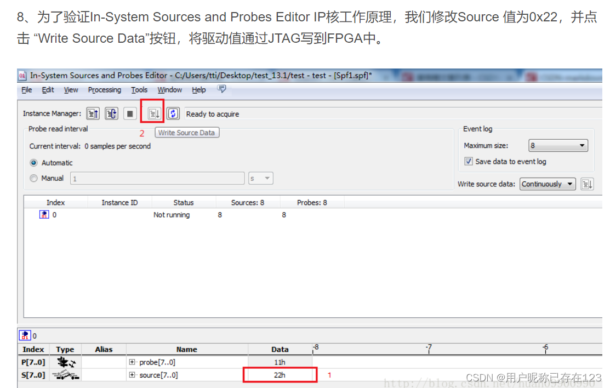
Task: Click the talkback feedback icon in the toolbar
Action: tap(221, 89)
